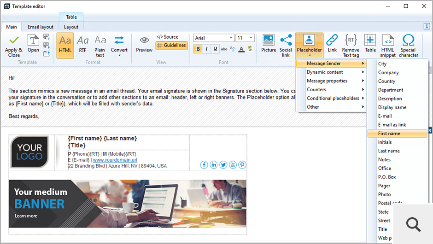Toggle the Guidelines view option
This screenshot has width=433, height=244.
171,45
